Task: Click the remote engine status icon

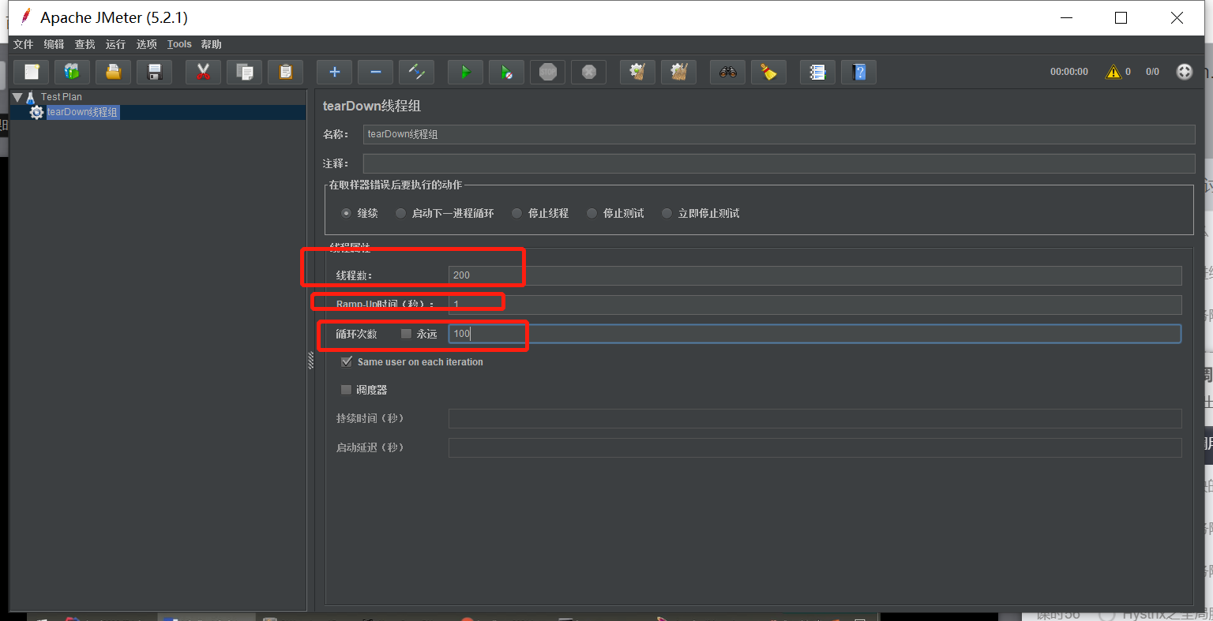Action: pyautogui.click(x=1185, y=72)
